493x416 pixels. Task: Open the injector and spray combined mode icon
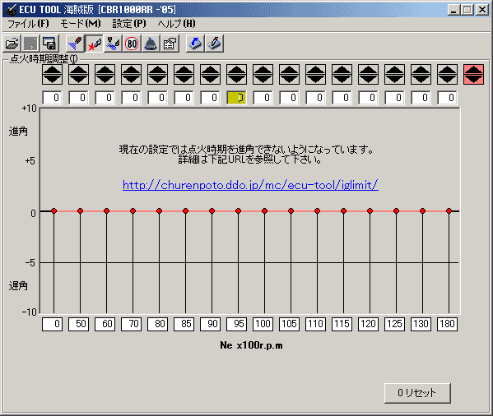[x=114, y=44]
